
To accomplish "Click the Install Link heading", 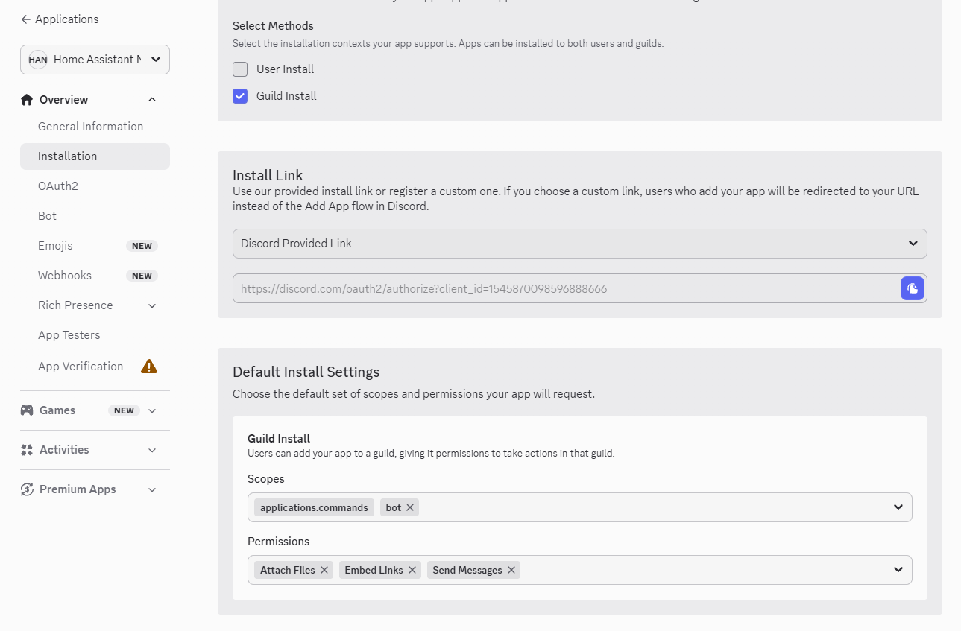I will point(268,175).
